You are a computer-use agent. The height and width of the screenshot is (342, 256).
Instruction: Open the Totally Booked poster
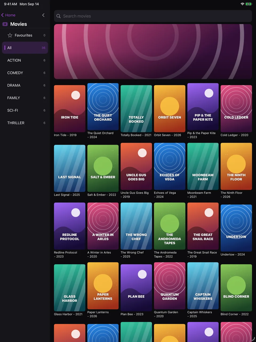[136, 109]
